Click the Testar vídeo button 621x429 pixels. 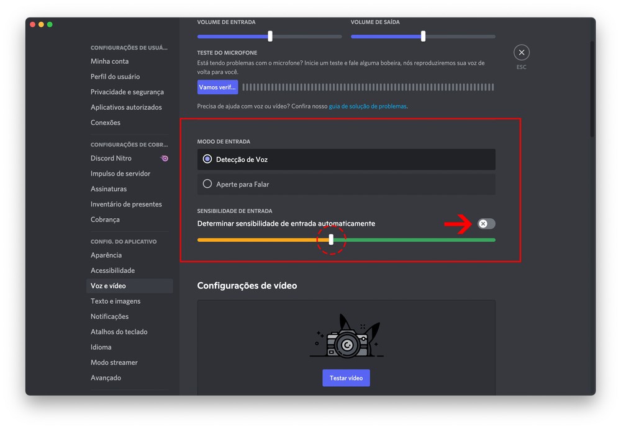[346, 378]
